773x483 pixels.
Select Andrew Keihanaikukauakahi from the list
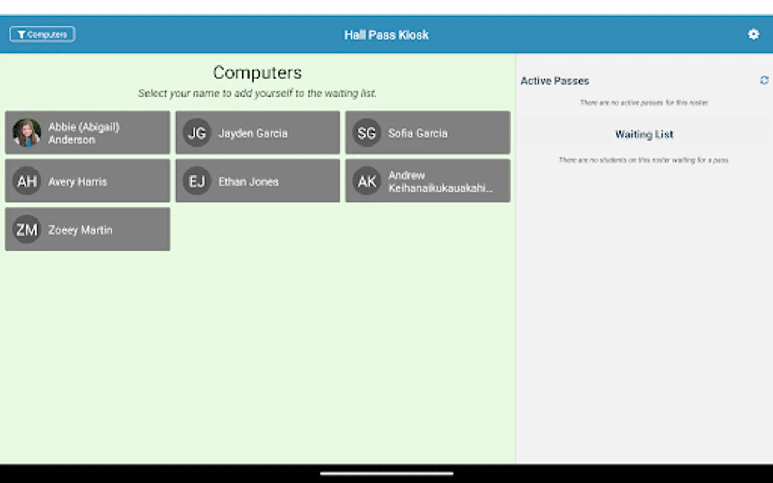click(427, 181)
